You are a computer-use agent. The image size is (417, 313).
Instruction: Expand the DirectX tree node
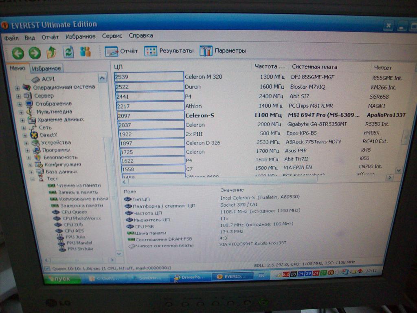[x=25, y=135]
